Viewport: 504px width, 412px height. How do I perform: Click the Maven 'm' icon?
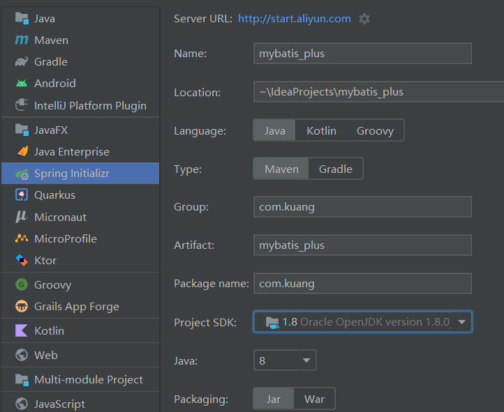click(x=22, y=40)
